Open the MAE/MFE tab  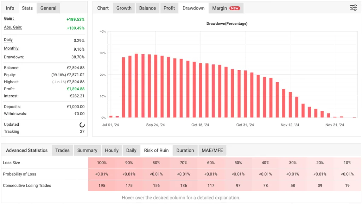212,150
